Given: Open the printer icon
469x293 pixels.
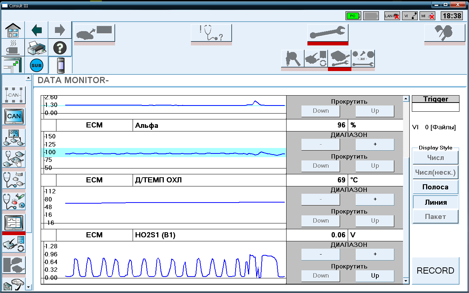Looking at the screenshot, I should (x=37, y=48).
